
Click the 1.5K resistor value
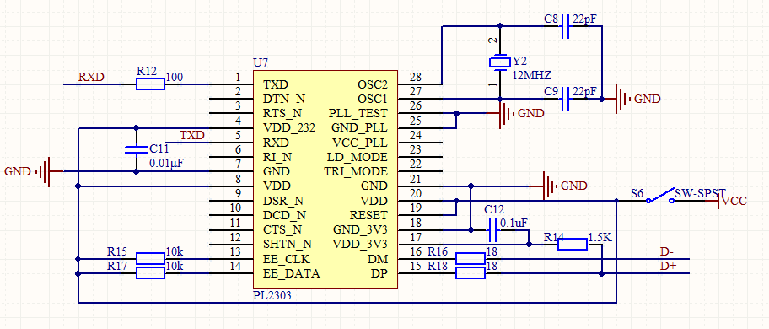[600, 238]
